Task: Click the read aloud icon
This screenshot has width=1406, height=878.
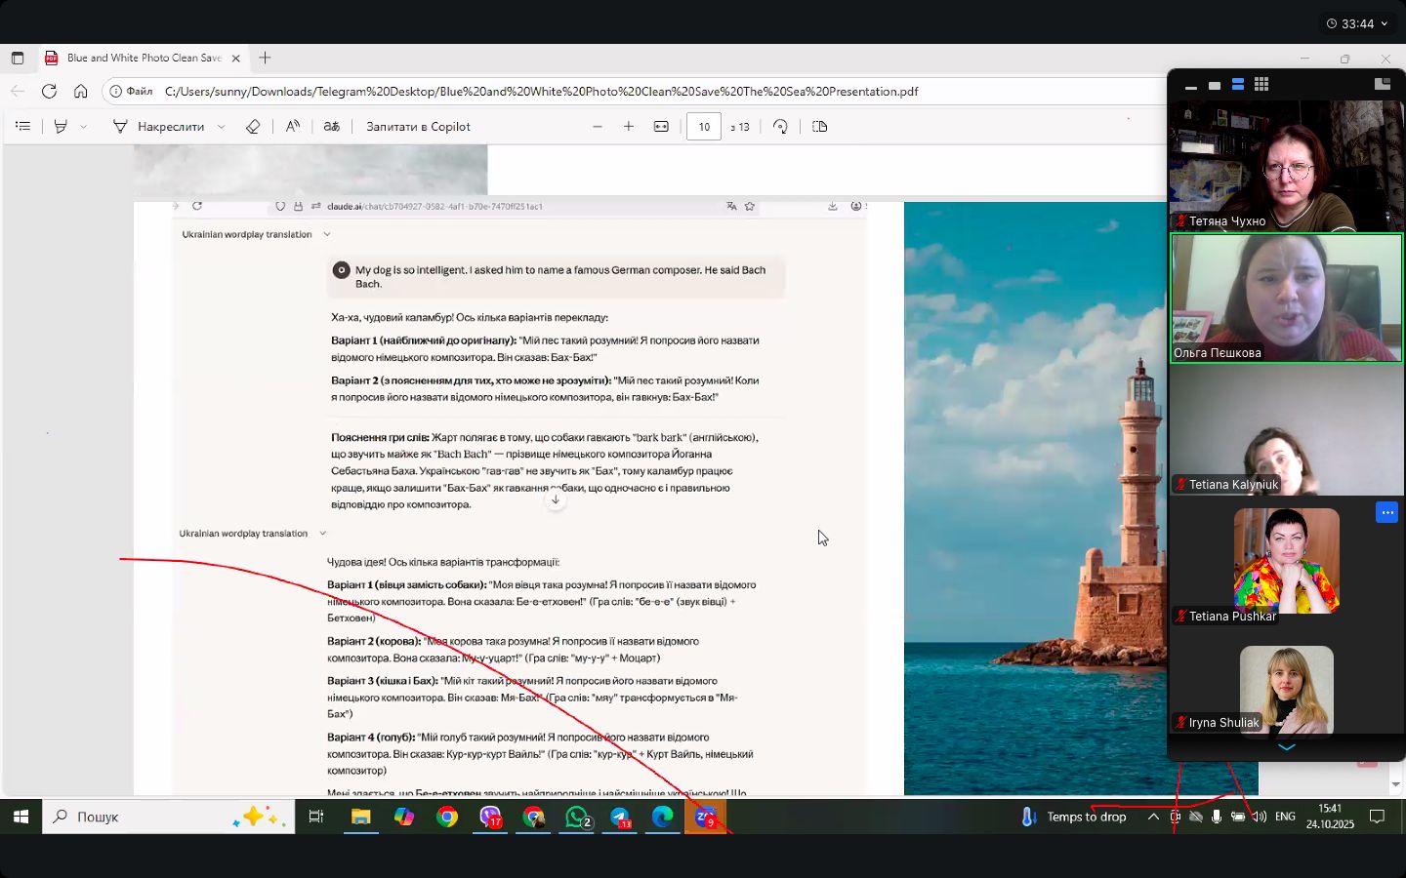Action: point(293,127)
